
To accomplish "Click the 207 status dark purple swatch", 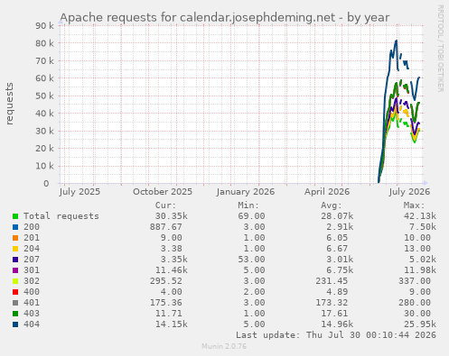I will (15, 260).
